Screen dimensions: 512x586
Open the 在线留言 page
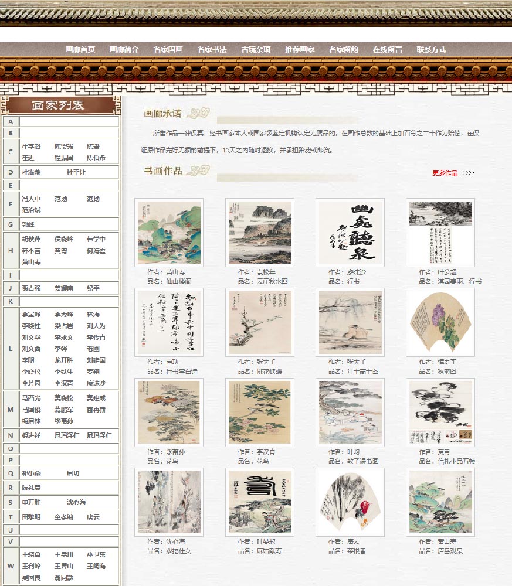[x=388, y=49]
